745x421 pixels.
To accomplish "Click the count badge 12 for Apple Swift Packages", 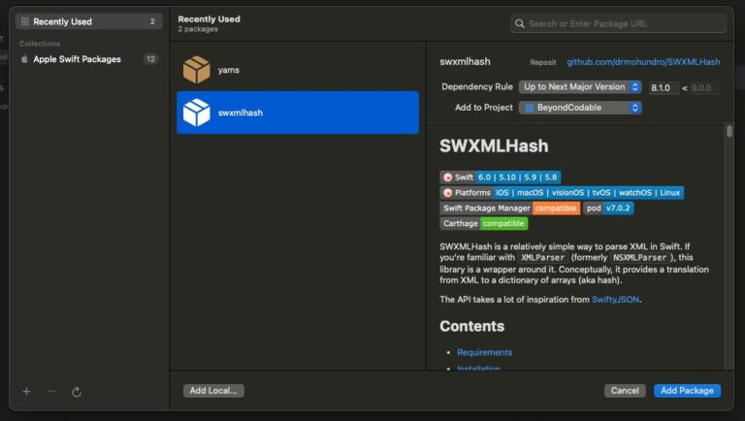I will click(150, 59).
